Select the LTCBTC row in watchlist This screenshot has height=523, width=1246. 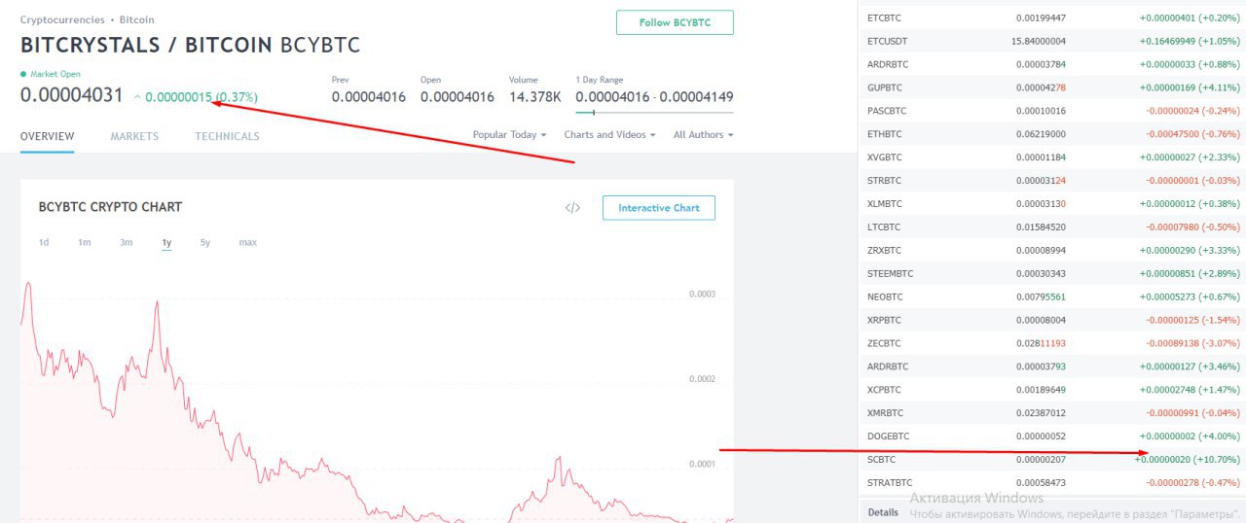tap(1052, 227)
